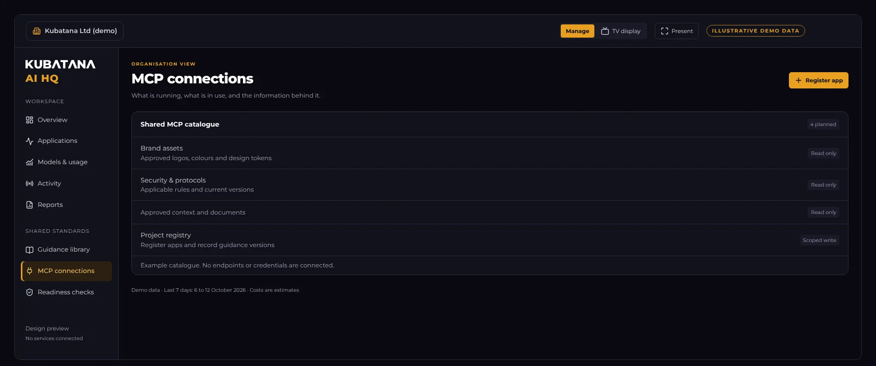Click the 4 planned badge
This screenshot has height=366, width=876.
click(823, 125)
